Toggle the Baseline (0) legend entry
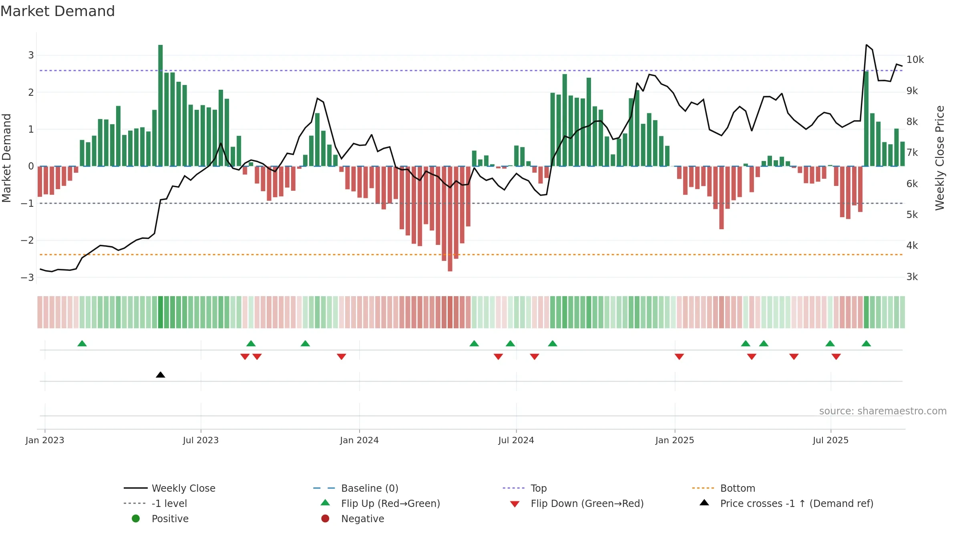This screenshot has height=541, width=961. point(356,488)
